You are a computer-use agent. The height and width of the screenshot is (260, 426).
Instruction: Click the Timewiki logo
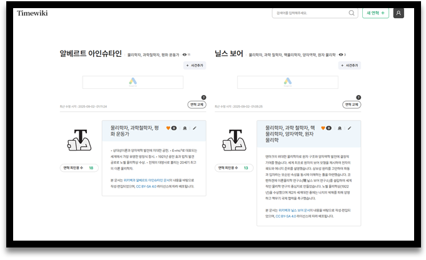click(x=32, y=13)
